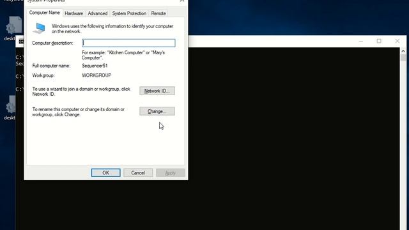Click the greyed Apply button

(171, 172)
